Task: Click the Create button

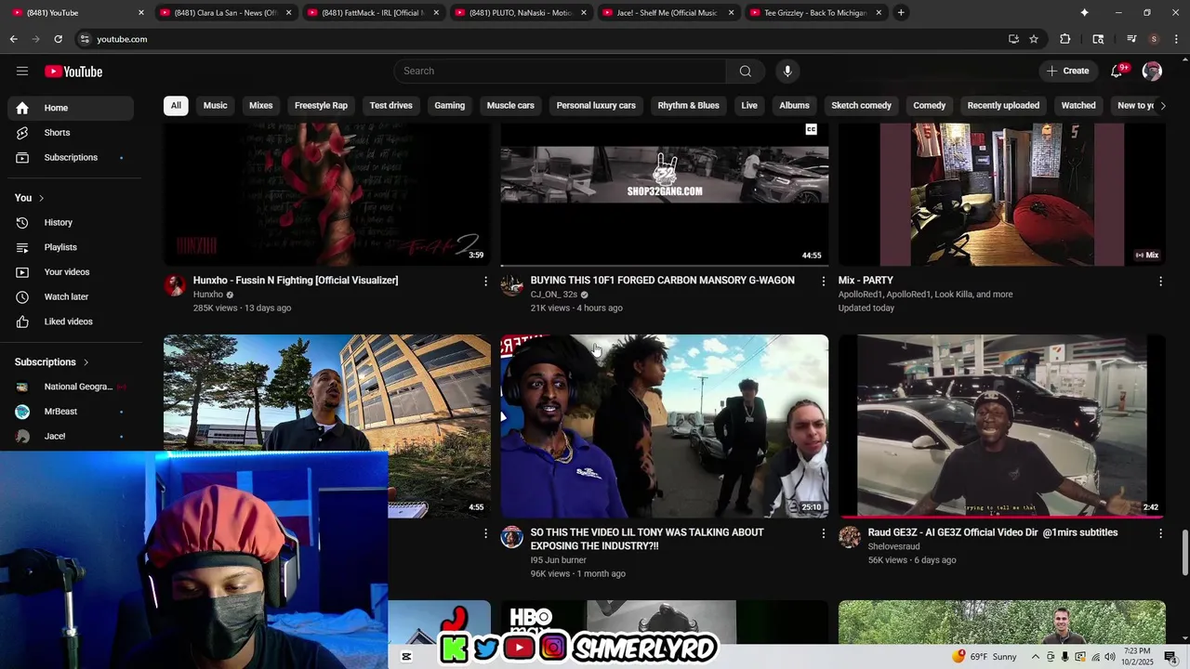Action: [x=1067, y=72]
